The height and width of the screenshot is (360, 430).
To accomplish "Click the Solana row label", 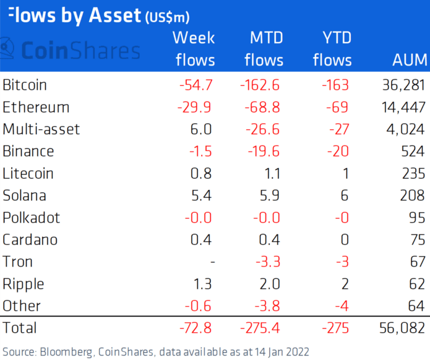I will (x=25, y=196).
